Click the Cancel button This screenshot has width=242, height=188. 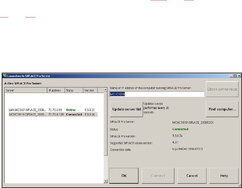192,176
